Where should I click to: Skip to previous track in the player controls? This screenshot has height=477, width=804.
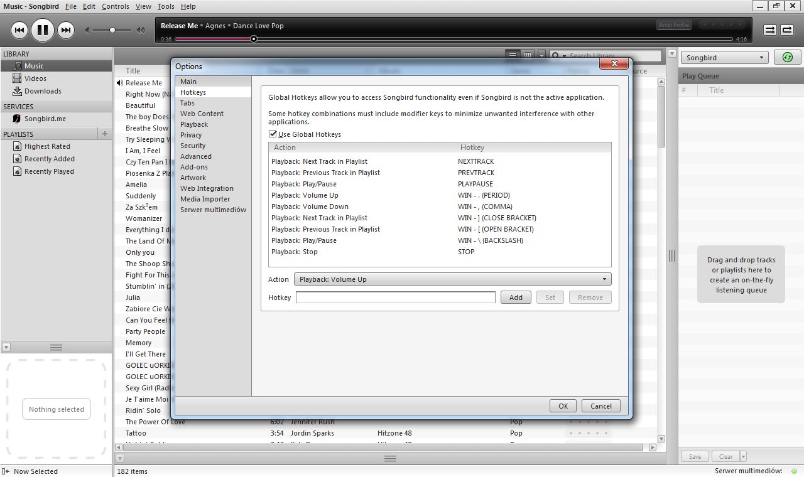(x=19, y=29)
